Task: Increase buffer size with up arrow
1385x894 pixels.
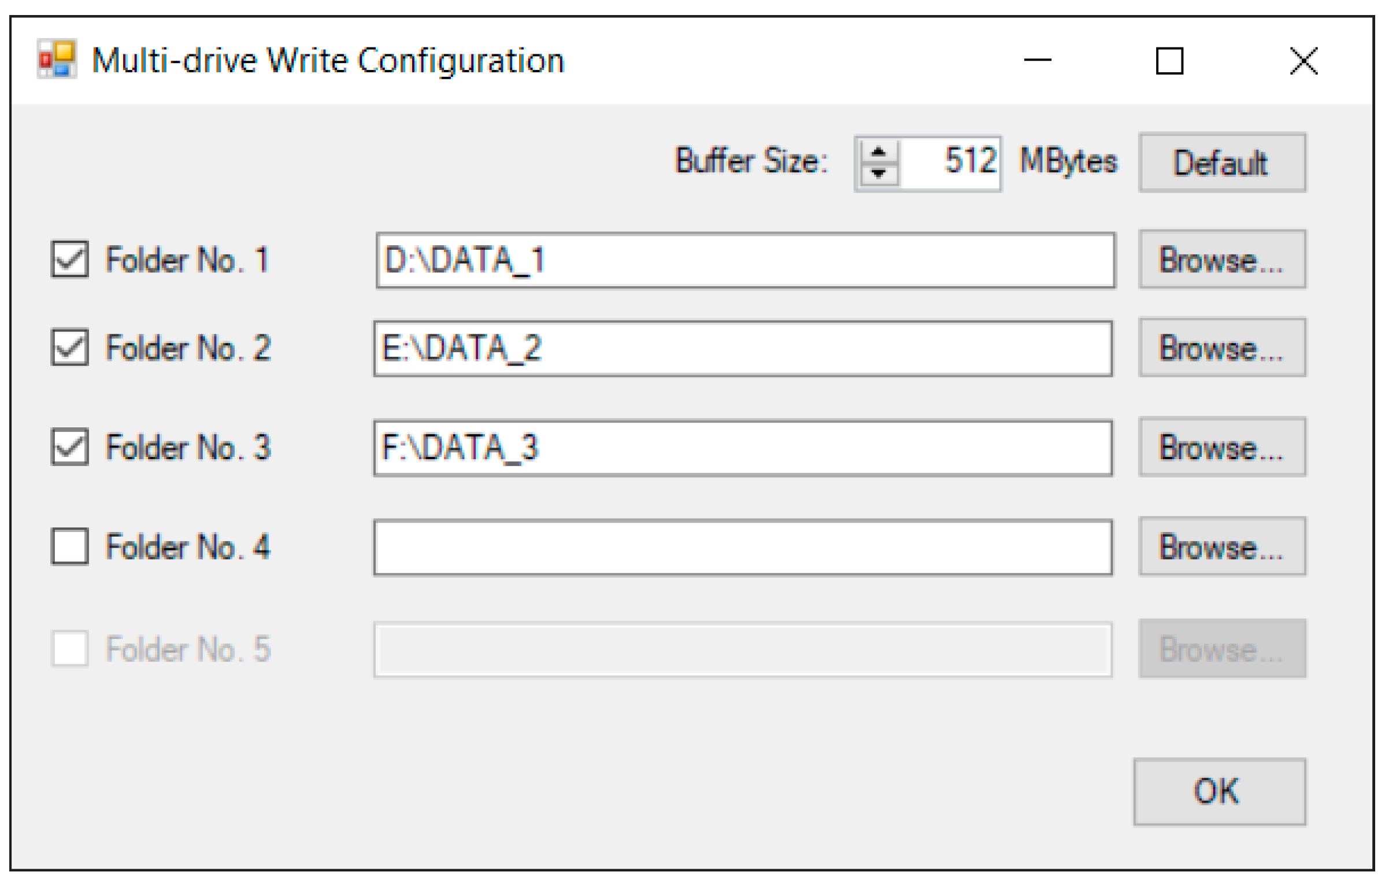Action: coord(879,153)
